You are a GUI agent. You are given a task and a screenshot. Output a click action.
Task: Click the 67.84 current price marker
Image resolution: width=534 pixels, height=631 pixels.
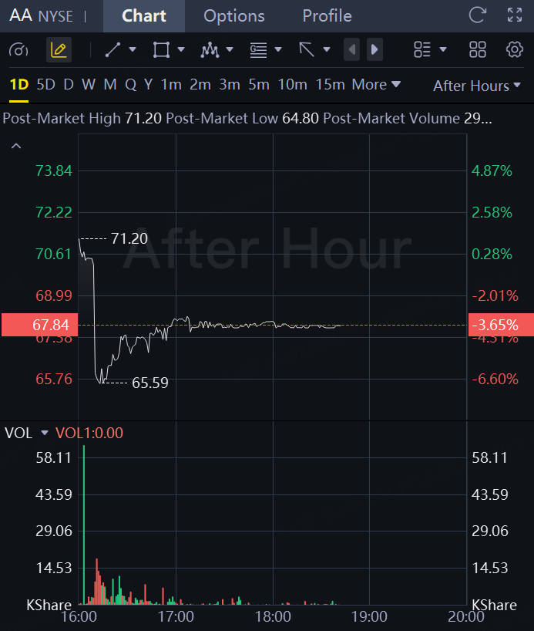[40, 325]
